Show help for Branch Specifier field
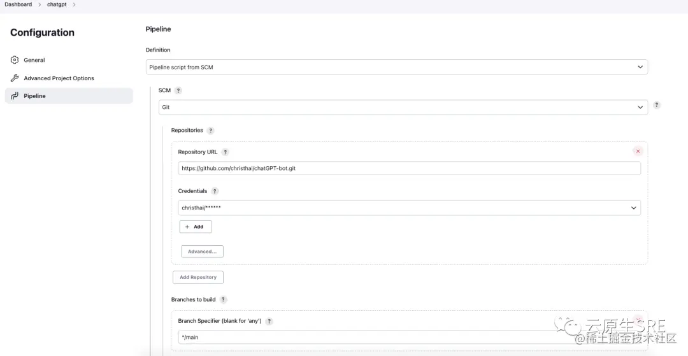This screenshot has width=688, height=356. click(269, 322)
